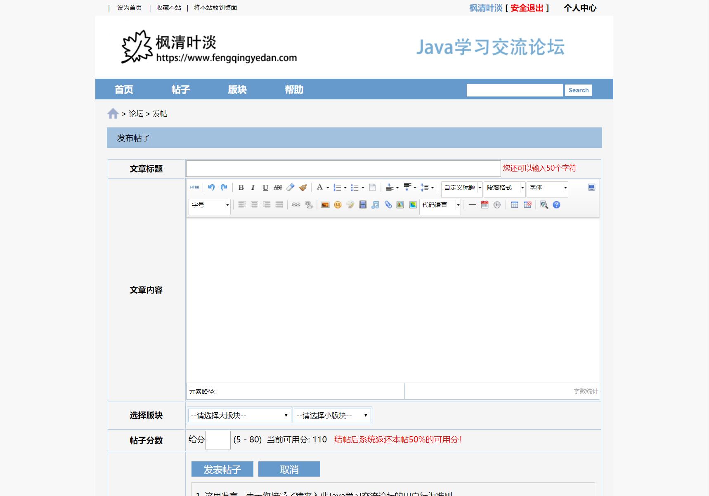Go to the 版块 navigation tab

[237, 89]
